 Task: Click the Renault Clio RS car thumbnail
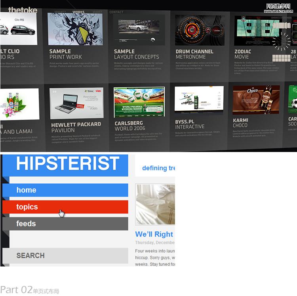click(18, 29)
